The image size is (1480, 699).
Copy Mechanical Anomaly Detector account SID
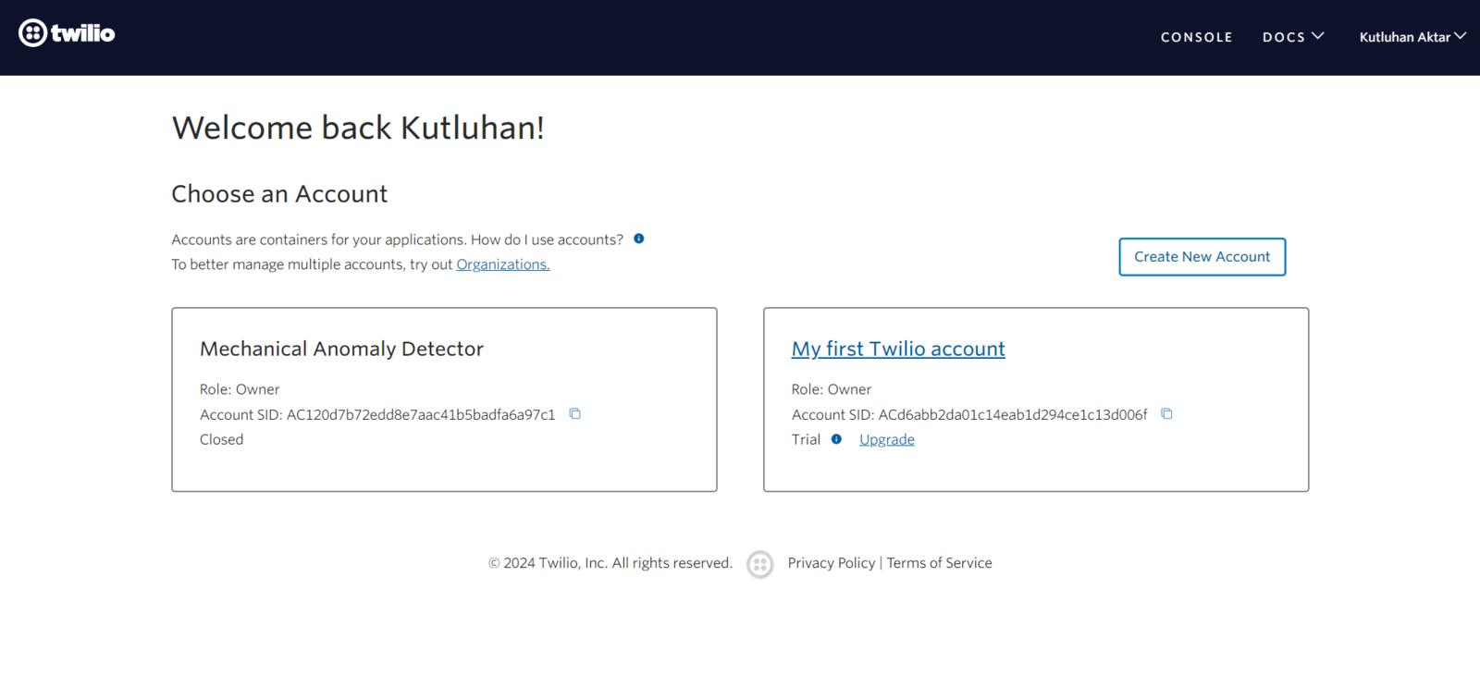coord(574,414)
